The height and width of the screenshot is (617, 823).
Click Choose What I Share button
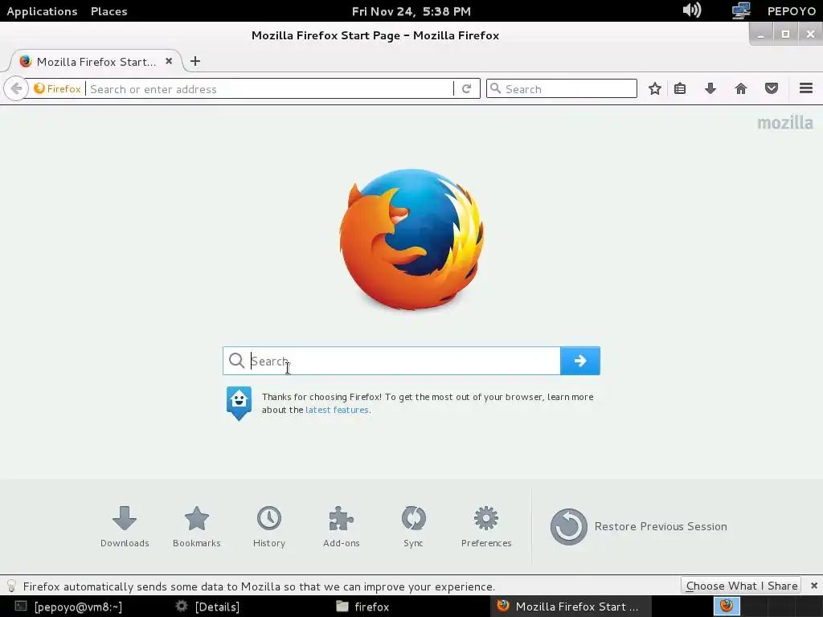click(741, 586)
